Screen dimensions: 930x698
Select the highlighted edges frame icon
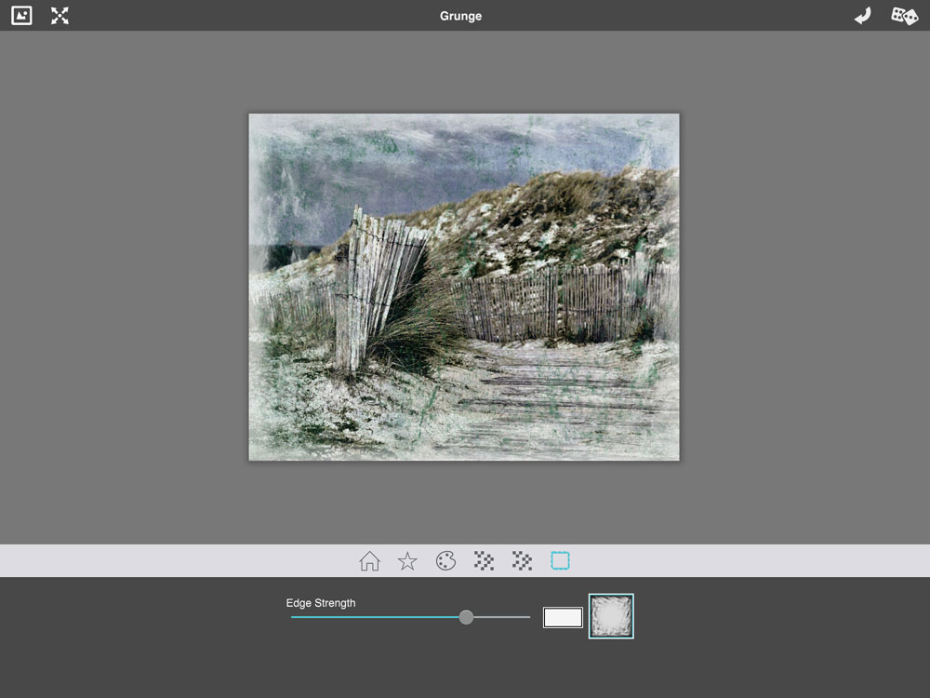pos(560,560)
